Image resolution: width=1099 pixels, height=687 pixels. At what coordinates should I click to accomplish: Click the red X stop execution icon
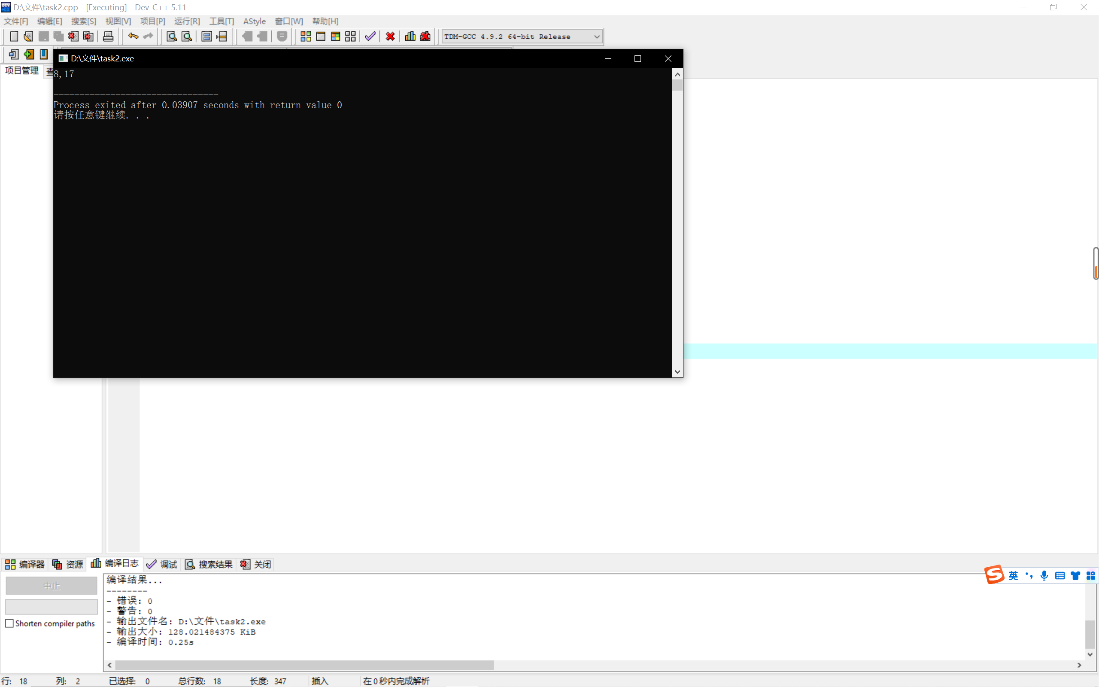pyautogui.click(x=390, y=36)
